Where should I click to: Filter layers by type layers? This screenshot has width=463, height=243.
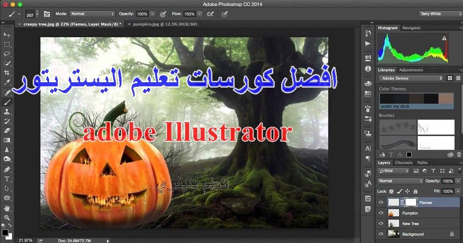tap(433, 171)
